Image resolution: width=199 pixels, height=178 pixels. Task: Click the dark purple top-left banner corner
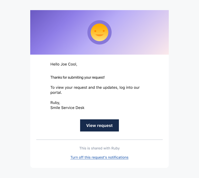[x=33, y=12]
